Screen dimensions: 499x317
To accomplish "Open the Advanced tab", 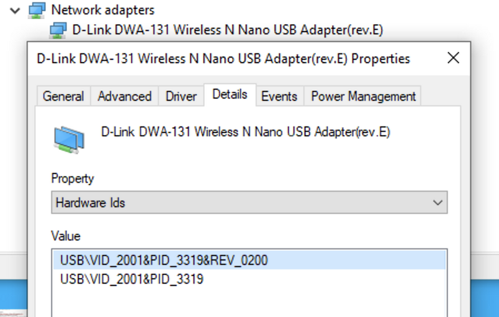I will click(124, 96).
